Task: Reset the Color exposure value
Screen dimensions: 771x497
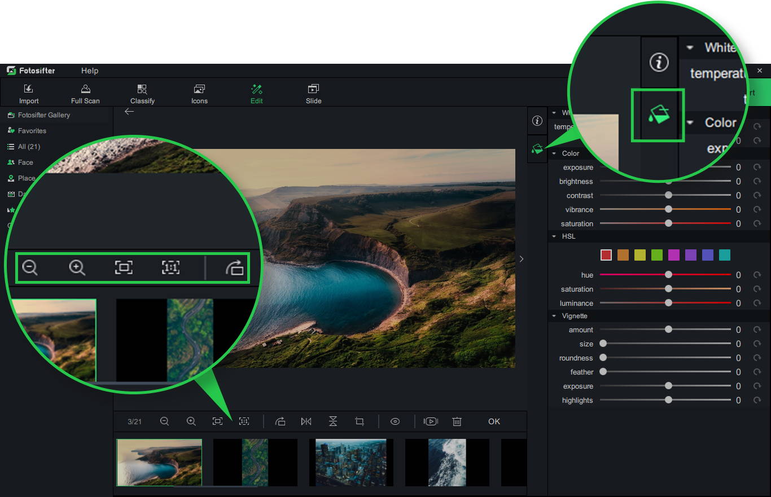Action: point(757,168)
